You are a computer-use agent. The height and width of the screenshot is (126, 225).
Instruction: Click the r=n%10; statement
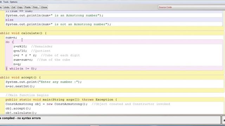click(20, 47)
